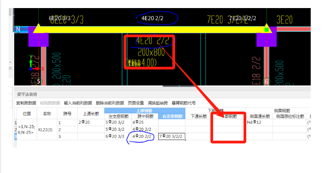The width and height of the screenshot is (334, 173).
Task: Click 调换起始跨 button
Action: click(158, 103)
